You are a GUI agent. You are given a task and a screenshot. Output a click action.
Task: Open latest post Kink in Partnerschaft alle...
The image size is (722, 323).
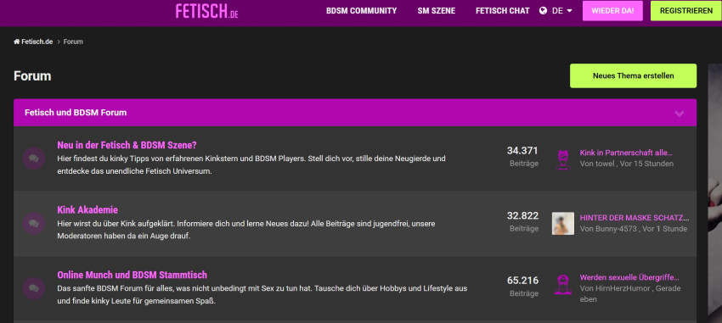[x=626, y=153]
